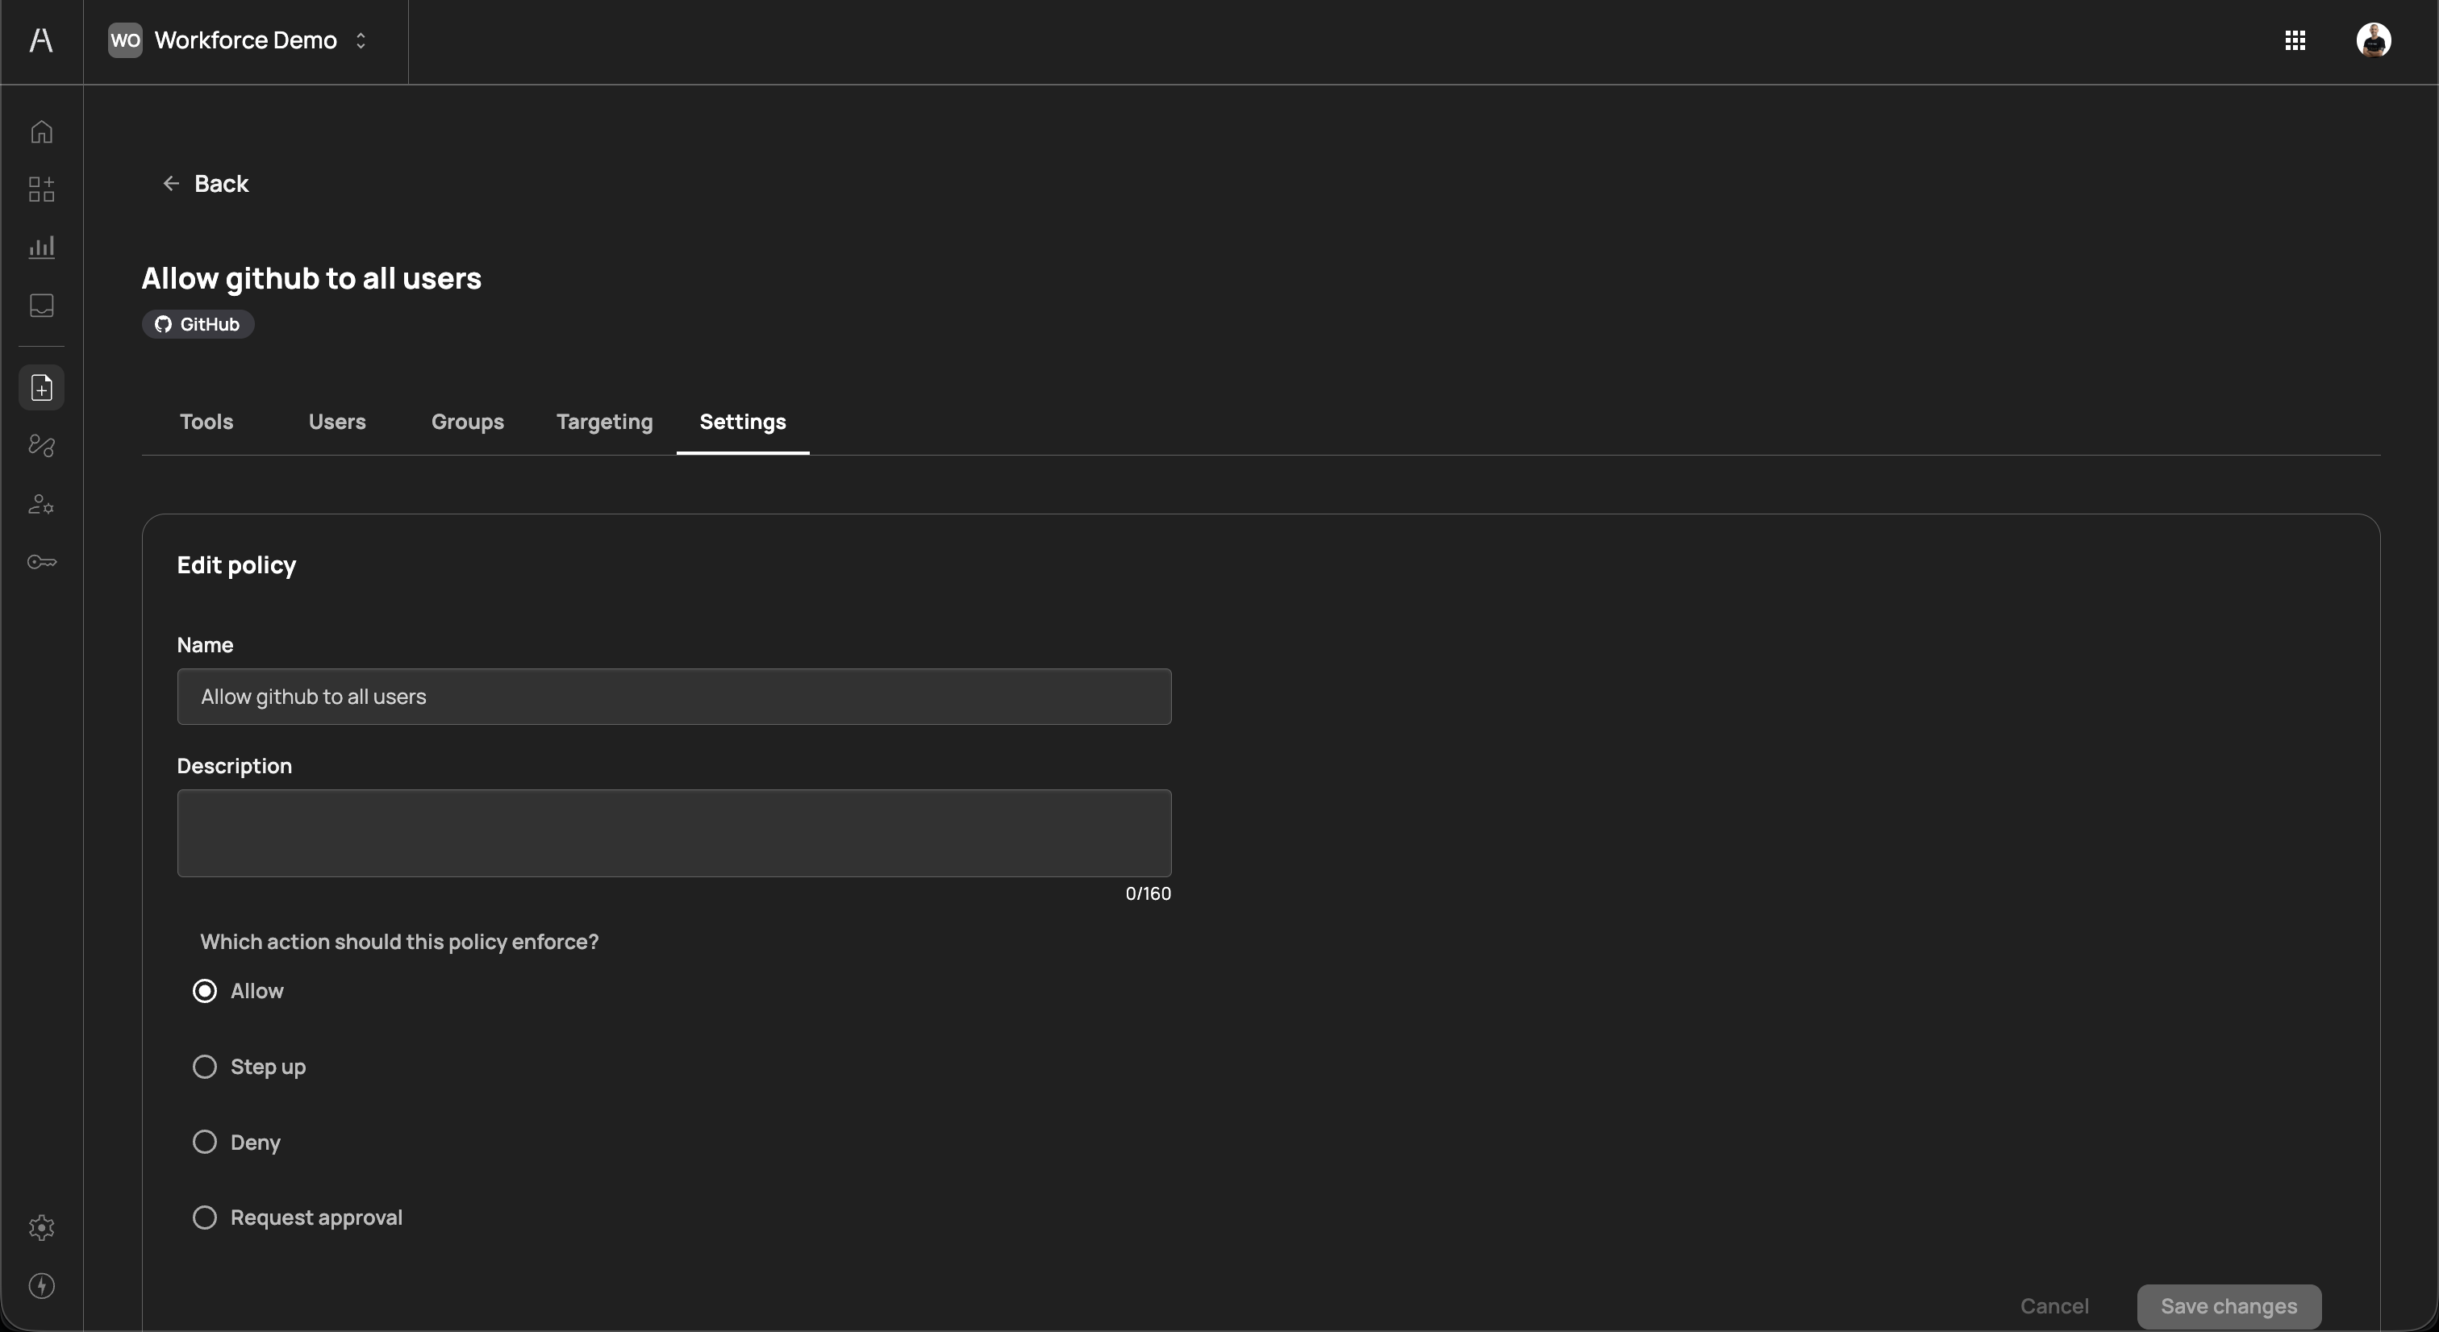This screenshot has height=1332, width=2439.
Task: Open the home icon in sidebar
Action: pyautogui.click(x=42, y=131)
